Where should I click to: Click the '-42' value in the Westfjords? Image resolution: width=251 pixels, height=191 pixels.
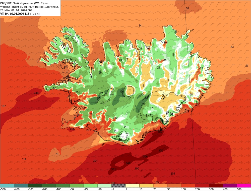tap(71, 59)
